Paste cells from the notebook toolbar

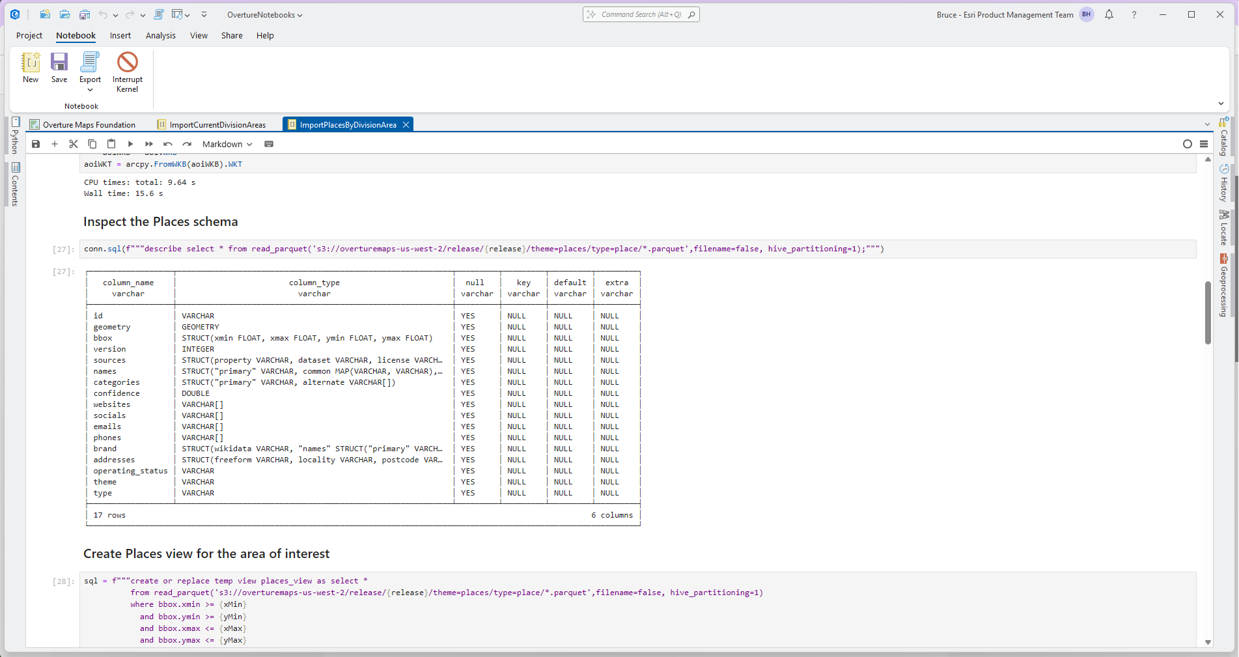111,144
